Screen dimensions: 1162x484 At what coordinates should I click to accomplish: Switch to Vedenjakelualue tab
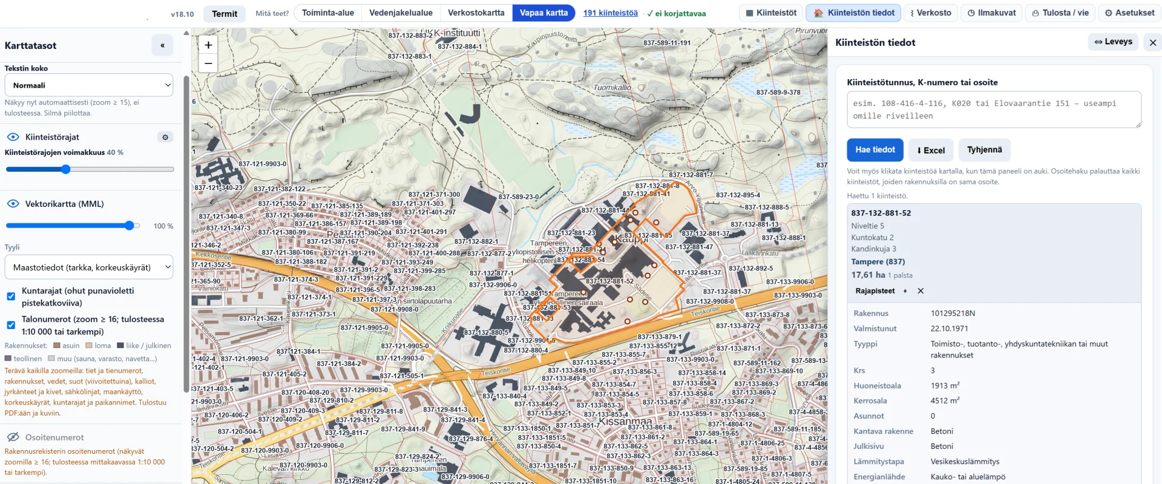coord(401,13)
